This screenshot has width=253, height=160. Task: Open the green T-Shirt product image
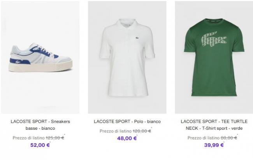tap(214, 57)
